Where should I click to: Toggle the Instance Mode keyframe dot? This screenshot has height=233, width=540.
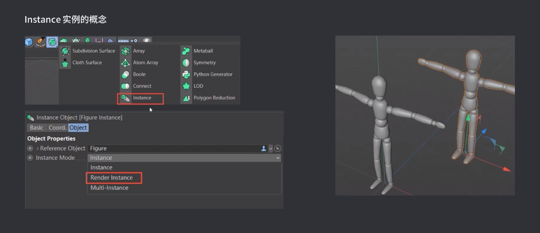(x=30, y=158)
